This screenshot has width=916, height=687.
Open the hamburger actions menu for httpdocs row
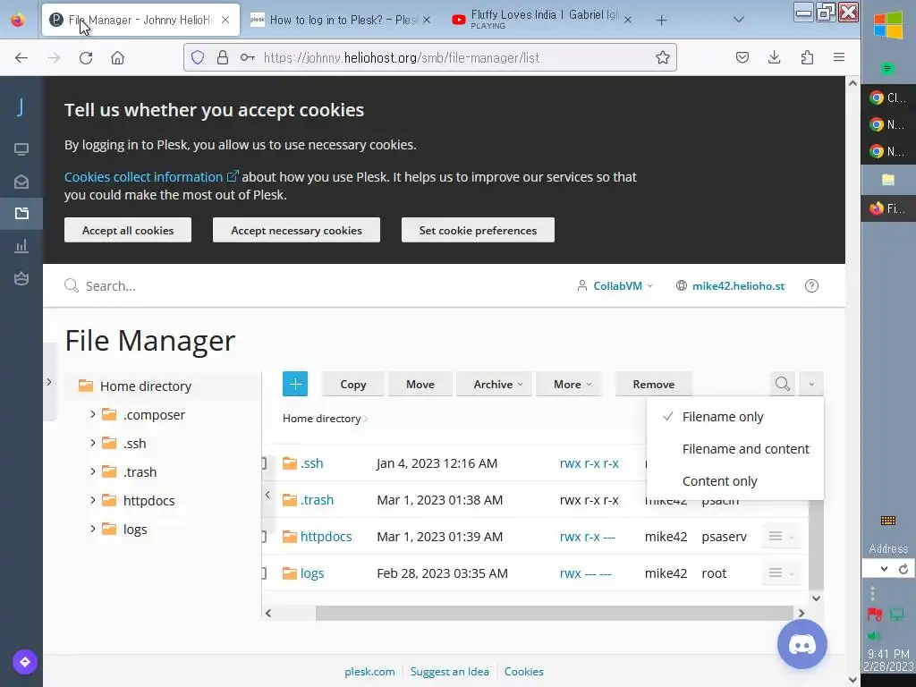(x=781, y=537)
